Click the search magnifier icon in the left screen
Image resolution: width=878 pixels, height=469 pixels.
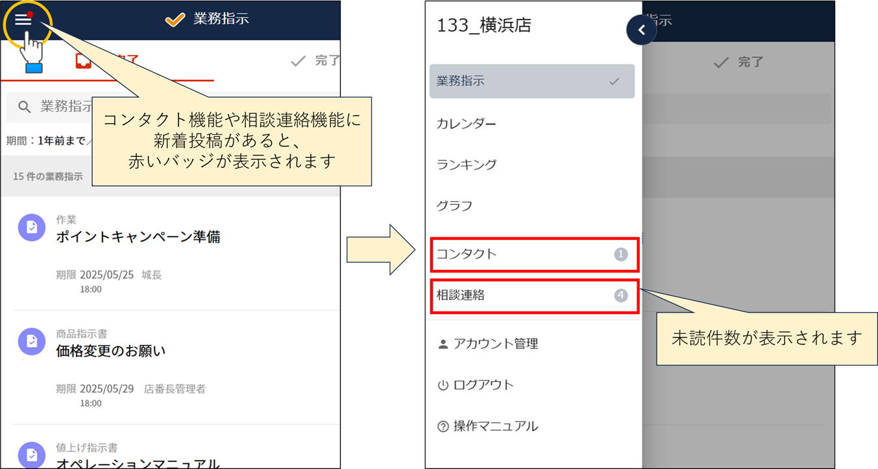click(x=25, y=107)
